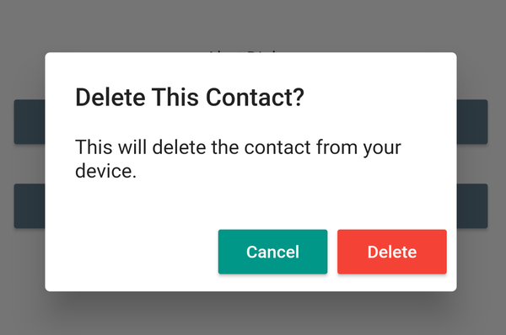This screenshot has height=335, width=506.
Task: Dismiss dialog via dimmed area above it
Action: pos(253,24)
